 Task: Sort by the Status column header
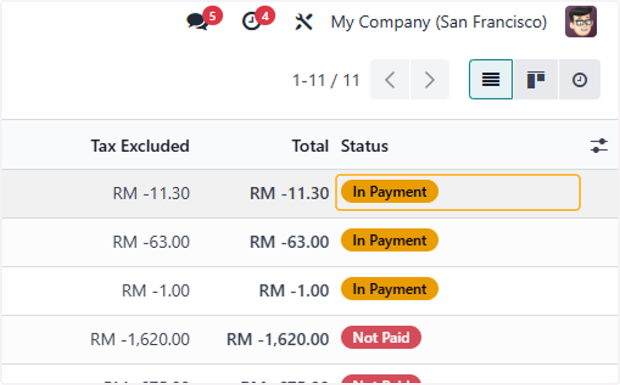coord(364,146)
